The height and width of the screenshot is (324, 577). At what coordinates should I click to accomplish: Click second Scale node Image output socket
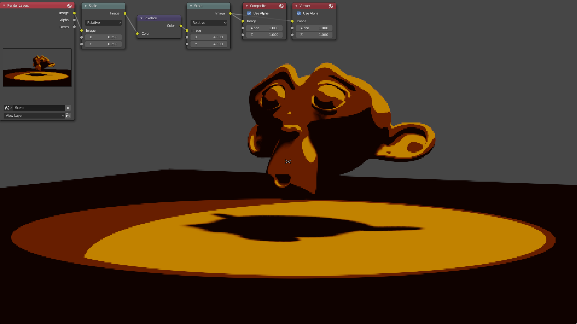click(230, 13)
